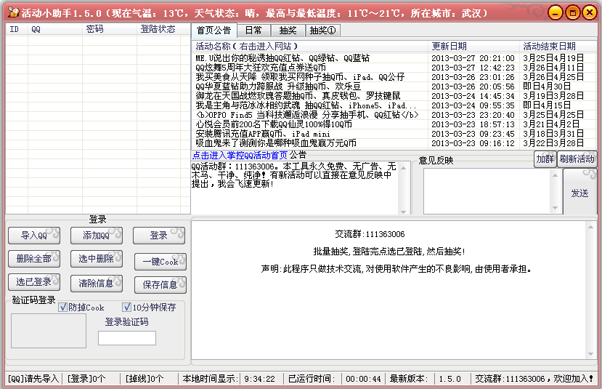Open the 点击进入掌控QQ活动首页 link
The width and height of the screenshot is (602, 389).
tap(240, 156)
